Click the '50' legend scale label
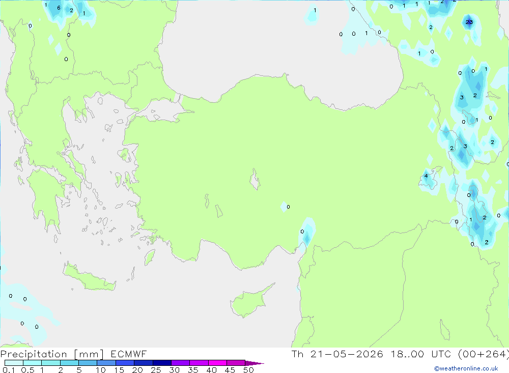509x373 pixels. 248,370
